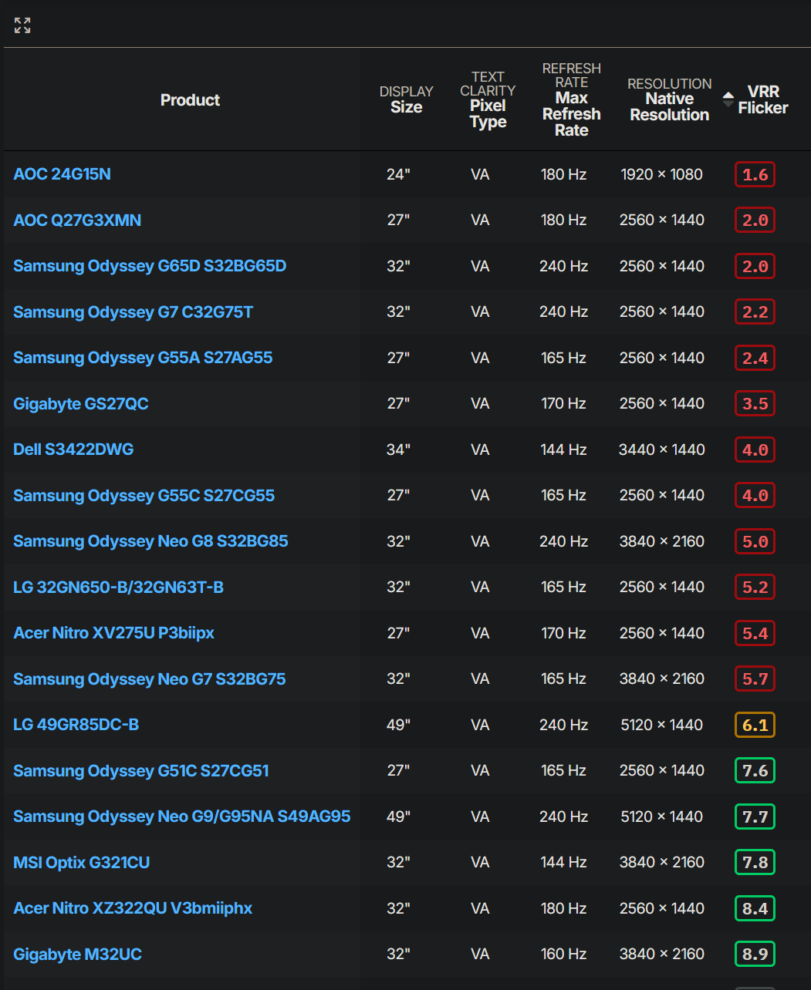Screen dimensions: 811x990
Task: Click the 2.0 score for AOC Q27G3XMN
Action: coord(755,220)
